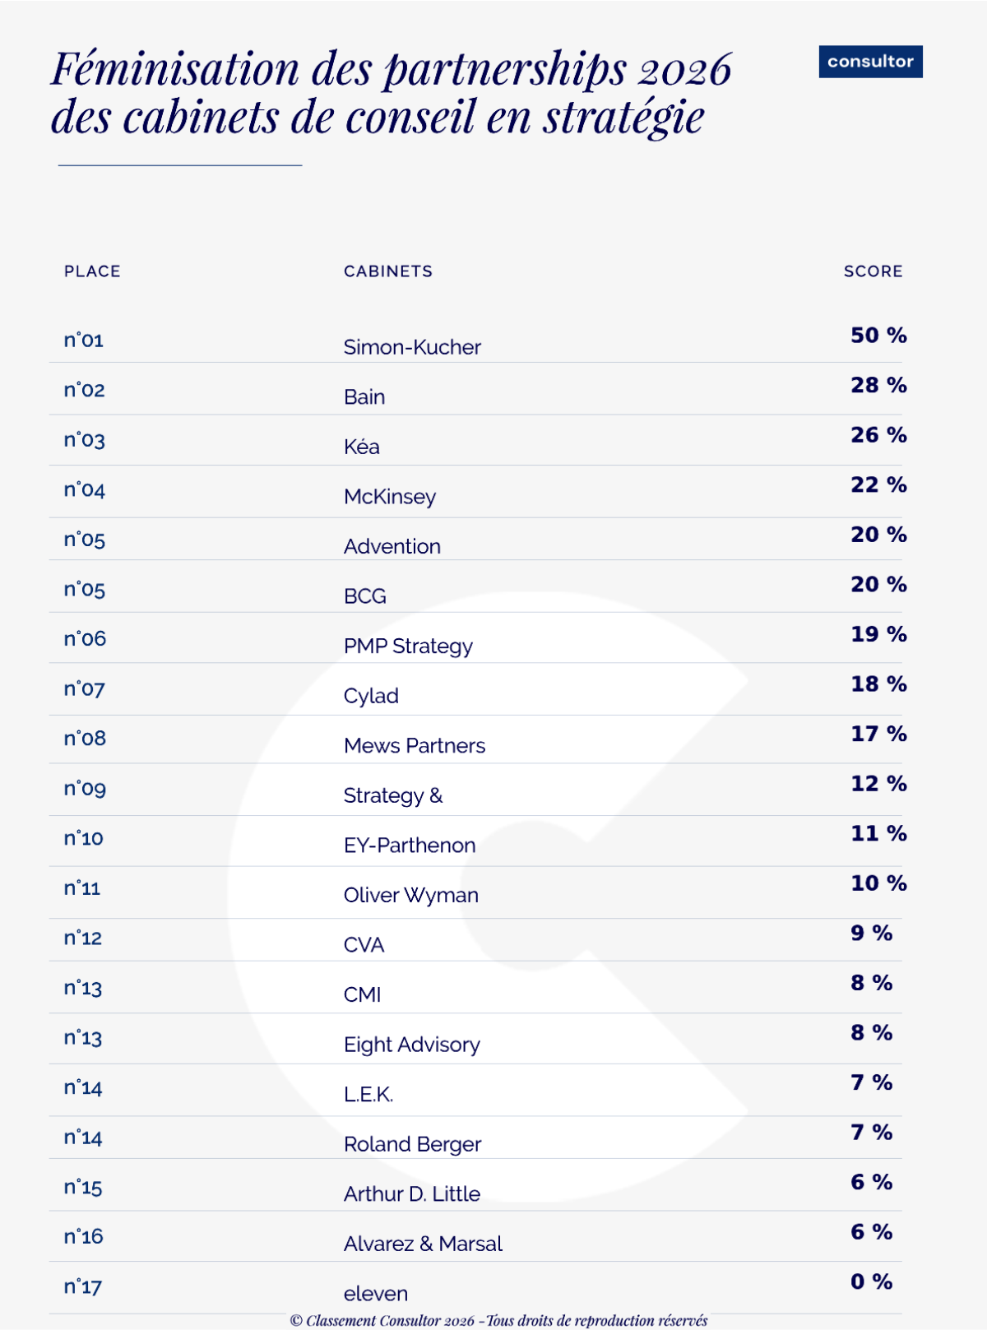Click the consultor logo badge

coord(870,62)
